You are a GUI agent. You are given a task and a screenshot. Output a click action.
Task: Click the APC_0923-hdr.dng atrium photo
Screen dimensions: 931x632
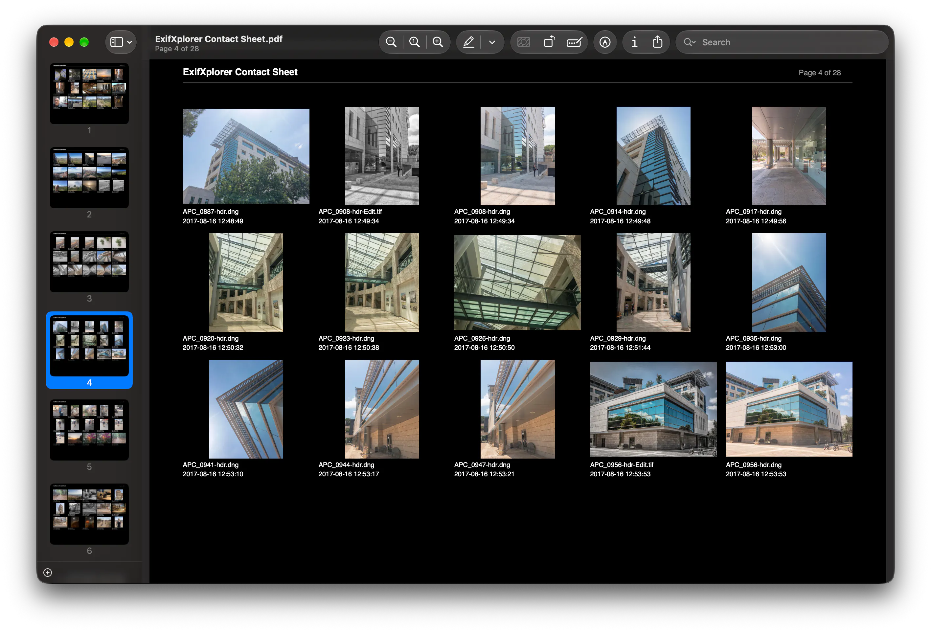(x=382, y=282)
